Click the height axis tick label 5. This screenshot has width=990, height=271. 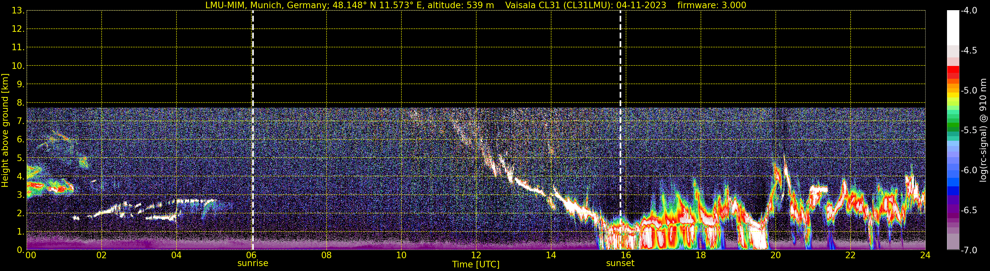[20, 158]
